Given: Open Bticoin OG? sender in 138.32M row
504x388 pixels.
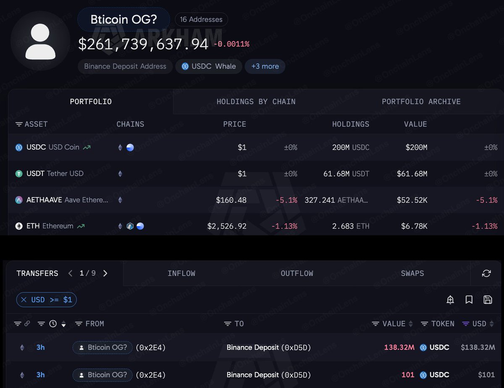Looking at the screenshot, I should tap(103, 347).
